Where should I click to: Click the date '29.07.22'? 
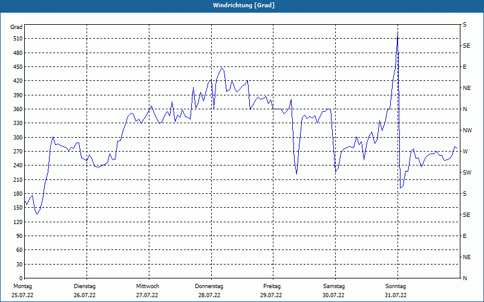[x=271, y=295]
